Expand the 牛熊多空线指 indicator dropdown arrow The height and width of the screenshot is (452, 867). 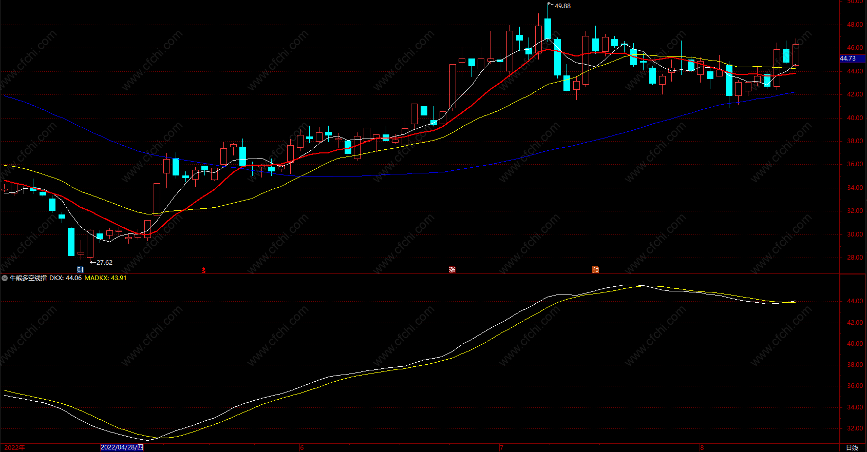pyautogui.click(x=5, y=278)
